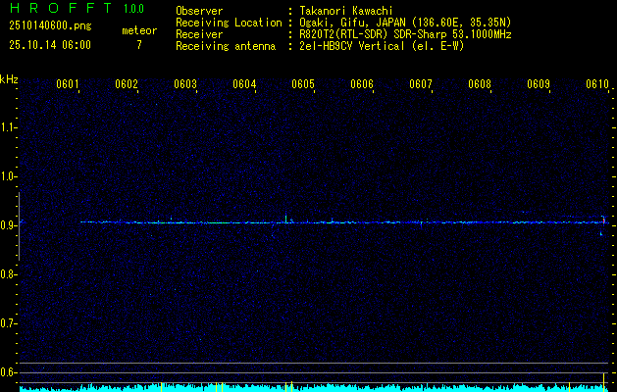Click the Receiving Location field label
Image resolution: width=617 pixels, height=392 pixels.
229,23
